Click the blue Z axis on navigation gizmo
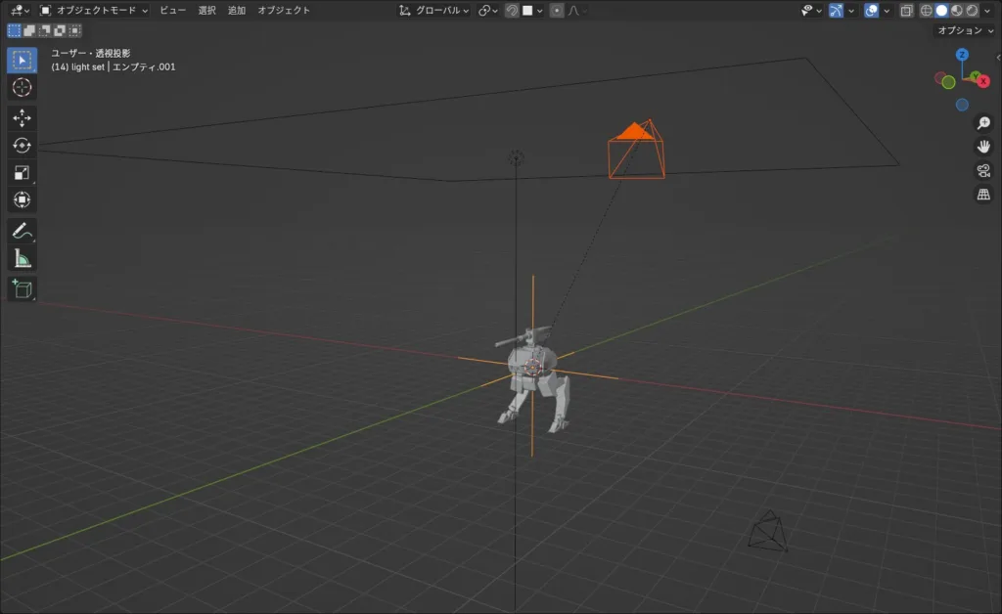 point(962,55)
